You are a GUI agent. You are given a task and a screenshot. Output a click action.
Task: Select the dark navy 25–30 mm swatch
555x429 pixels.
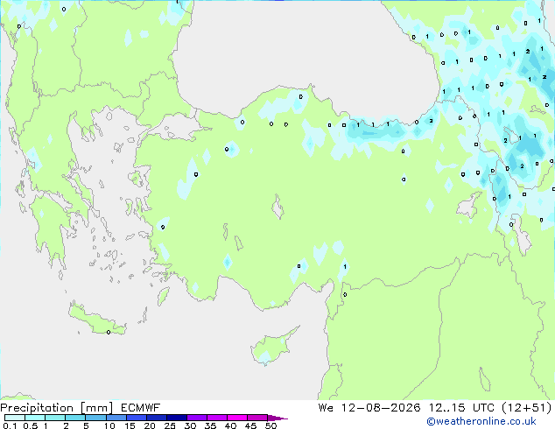[177, 418]
